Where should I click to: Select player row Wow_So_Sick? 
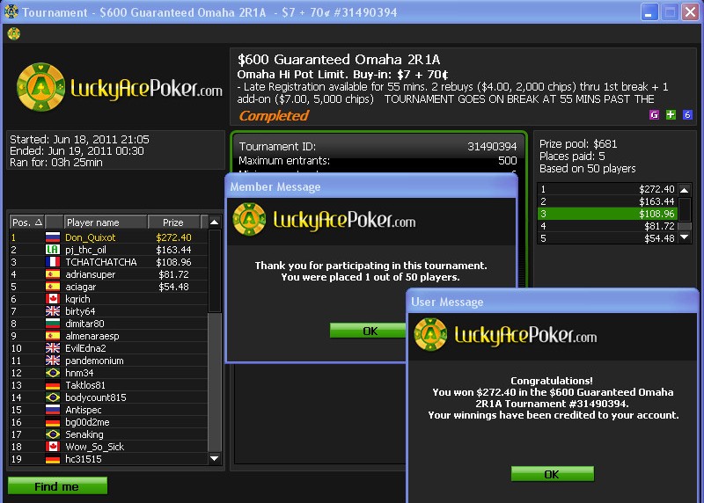coord(108,447)
